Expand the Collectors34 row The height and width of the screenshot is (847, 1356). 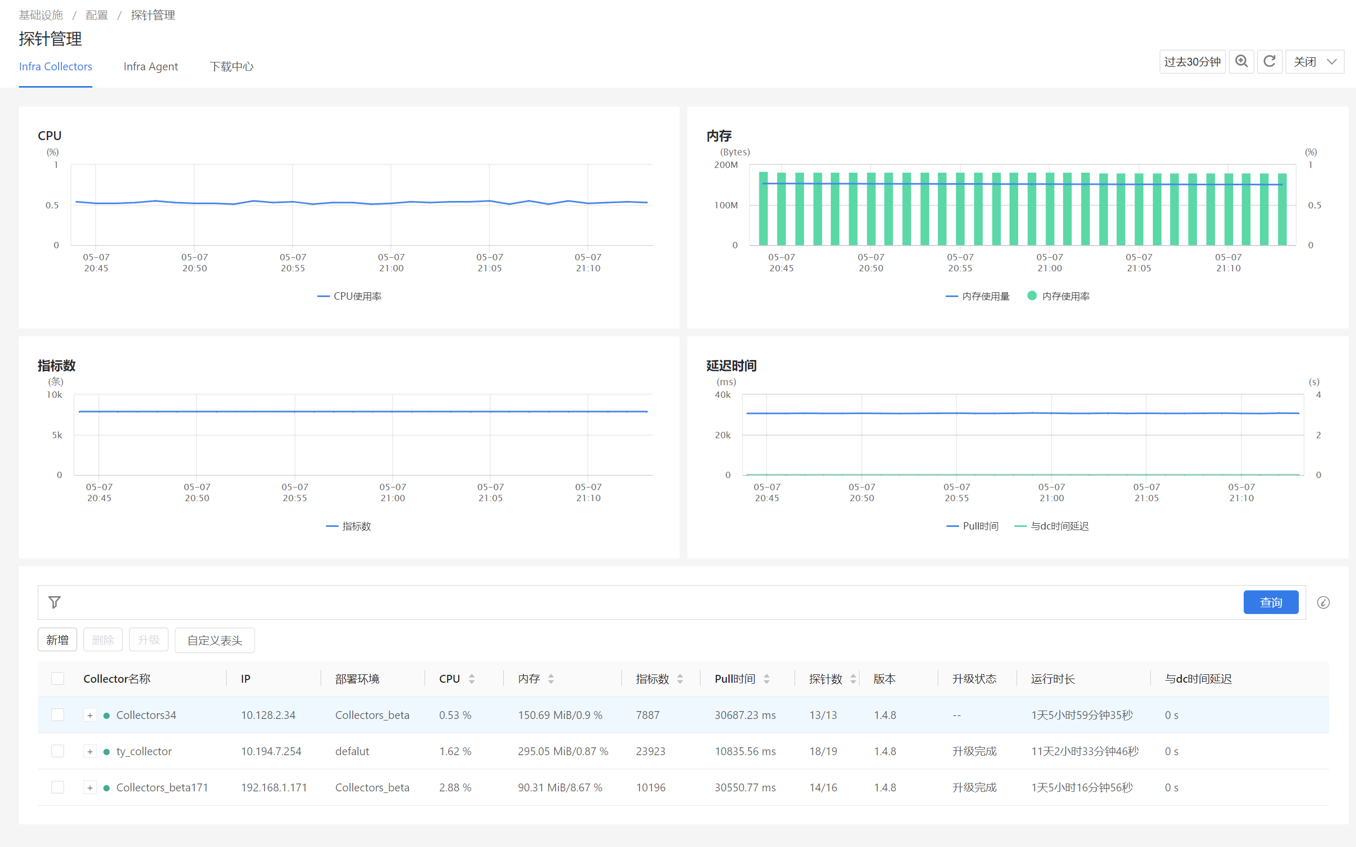(90, 715)
